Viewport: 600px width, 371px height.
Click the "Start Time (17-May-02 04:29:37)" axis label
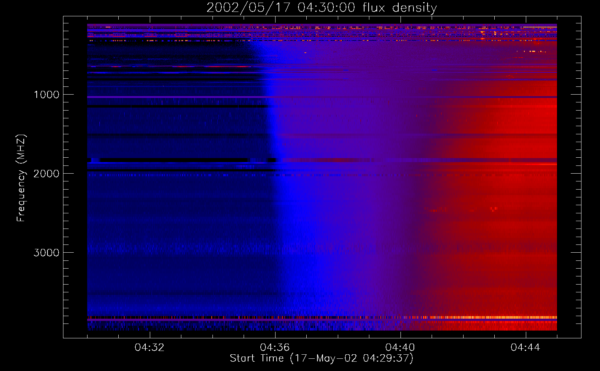point(321,358)
